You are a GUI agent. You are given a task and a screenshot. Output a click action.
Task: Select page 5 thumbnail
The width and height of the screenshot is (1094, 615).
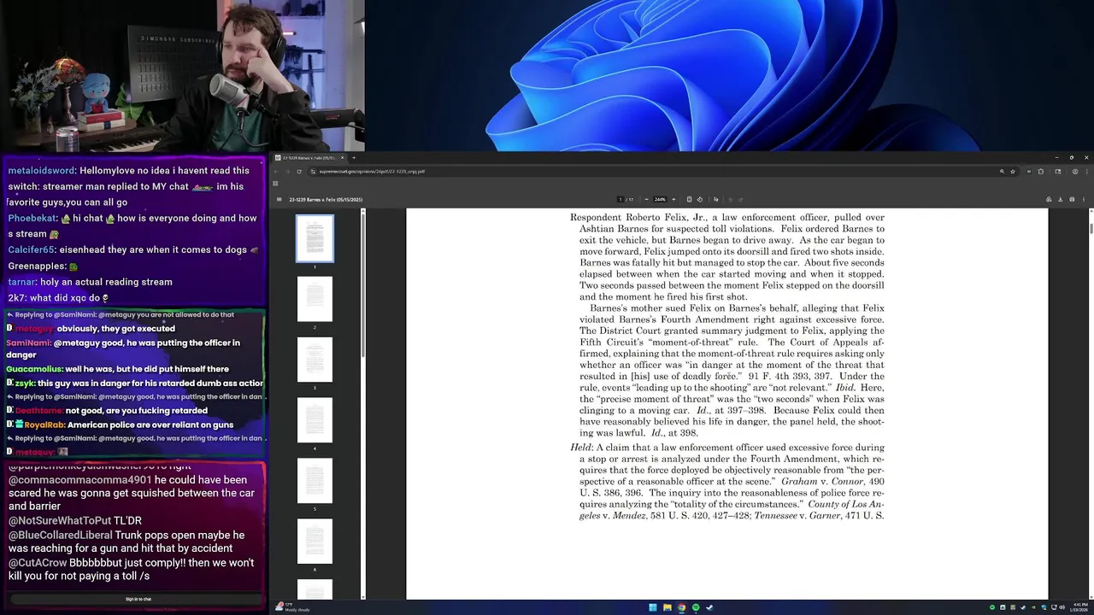[315, 481]
